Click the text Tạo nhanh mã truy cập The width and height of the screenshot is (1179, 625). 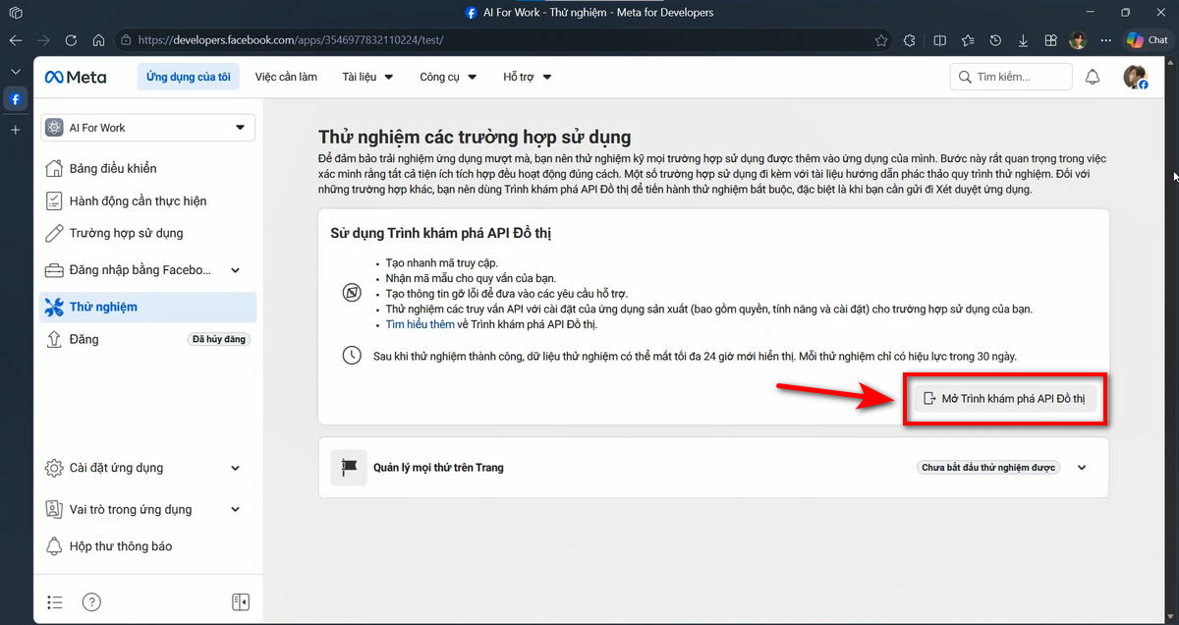pyautogui.click(x=442, y=263)
